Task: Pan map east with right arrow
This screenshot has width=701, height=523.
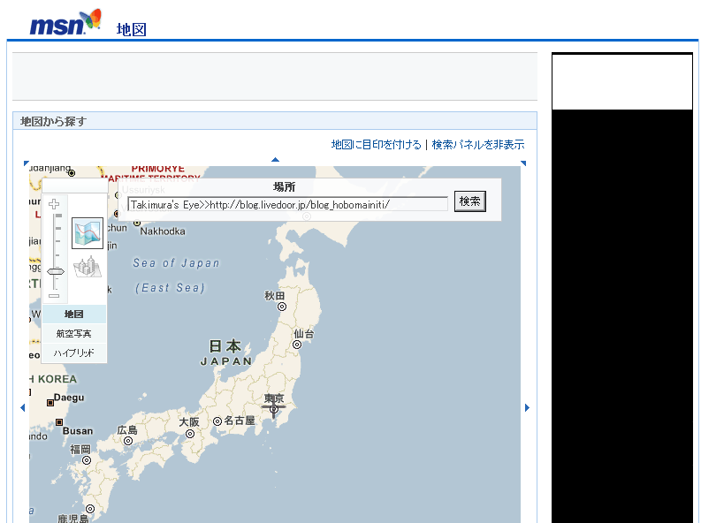Action: tap(527, 407)
